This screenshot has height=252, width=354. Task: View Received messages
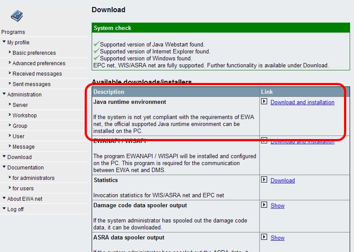coord(37,73)
